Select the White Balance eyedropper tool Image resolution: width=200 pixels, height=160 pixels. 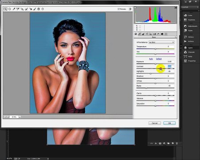pyautogui.click(x=14, y=9)
